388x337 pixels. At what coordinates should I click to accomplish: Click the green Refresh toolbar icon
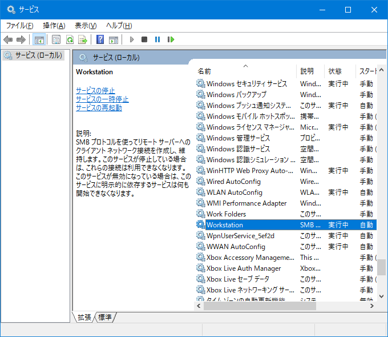(x=70, y=39)
